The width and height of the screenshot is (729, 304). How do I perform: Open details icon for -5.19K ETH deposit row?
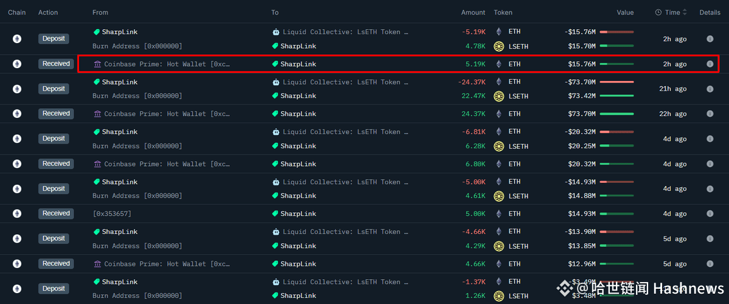(x=710, y=39)
